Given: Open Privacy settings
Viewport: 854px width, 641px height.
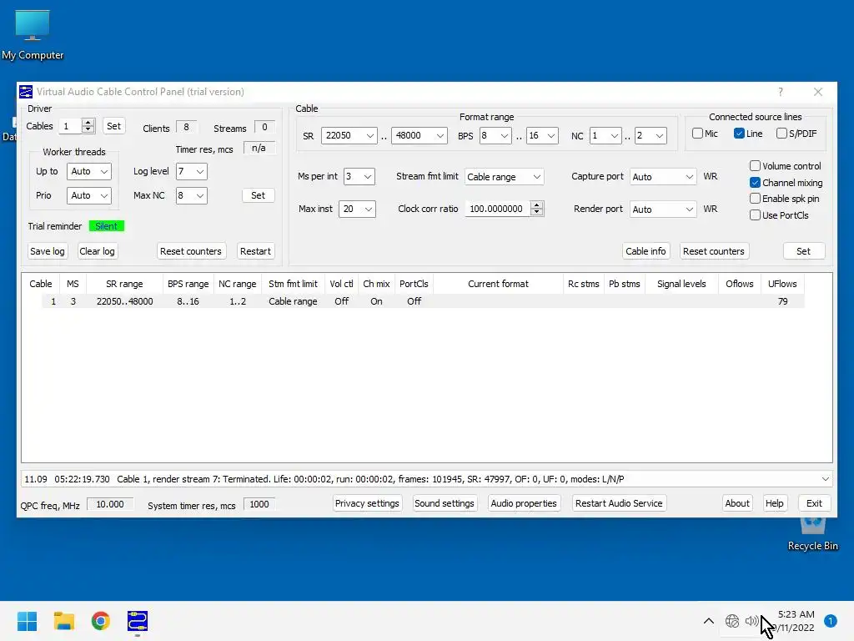Looking at the screenshot, I should pyautogui.click(x=367, y=503).
